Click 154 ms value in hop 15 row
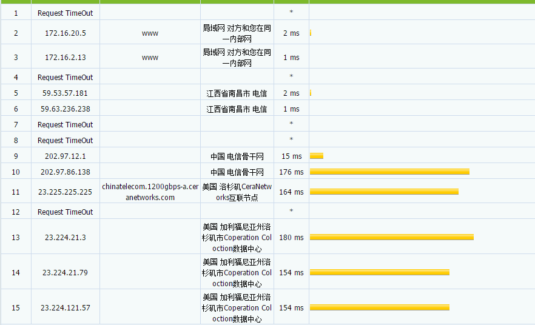This screenshot has height=325, width=535. tap(291, 307)
